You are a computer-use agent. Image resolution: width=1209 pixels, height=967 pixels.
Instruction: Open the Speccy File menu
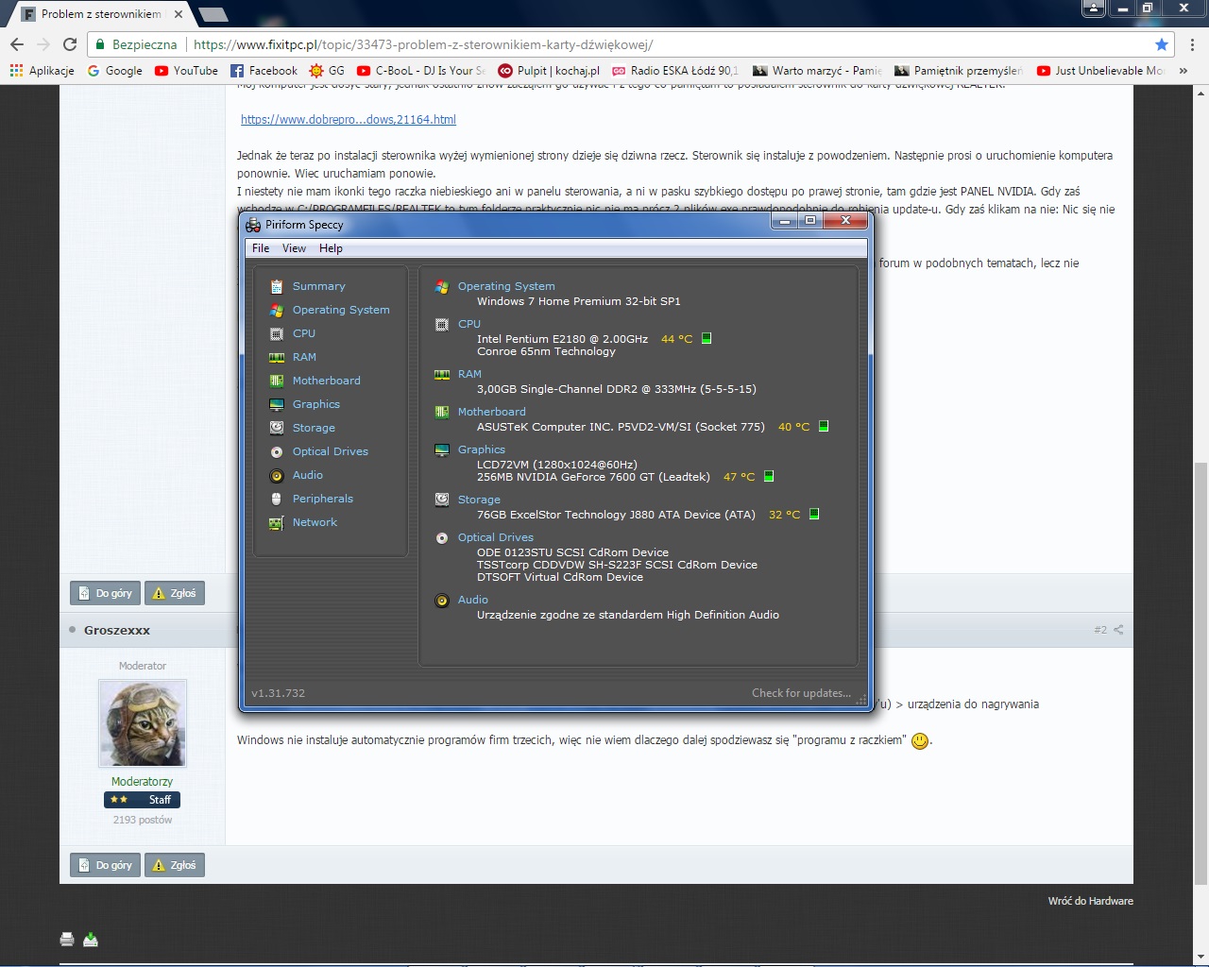coord(261,248)
